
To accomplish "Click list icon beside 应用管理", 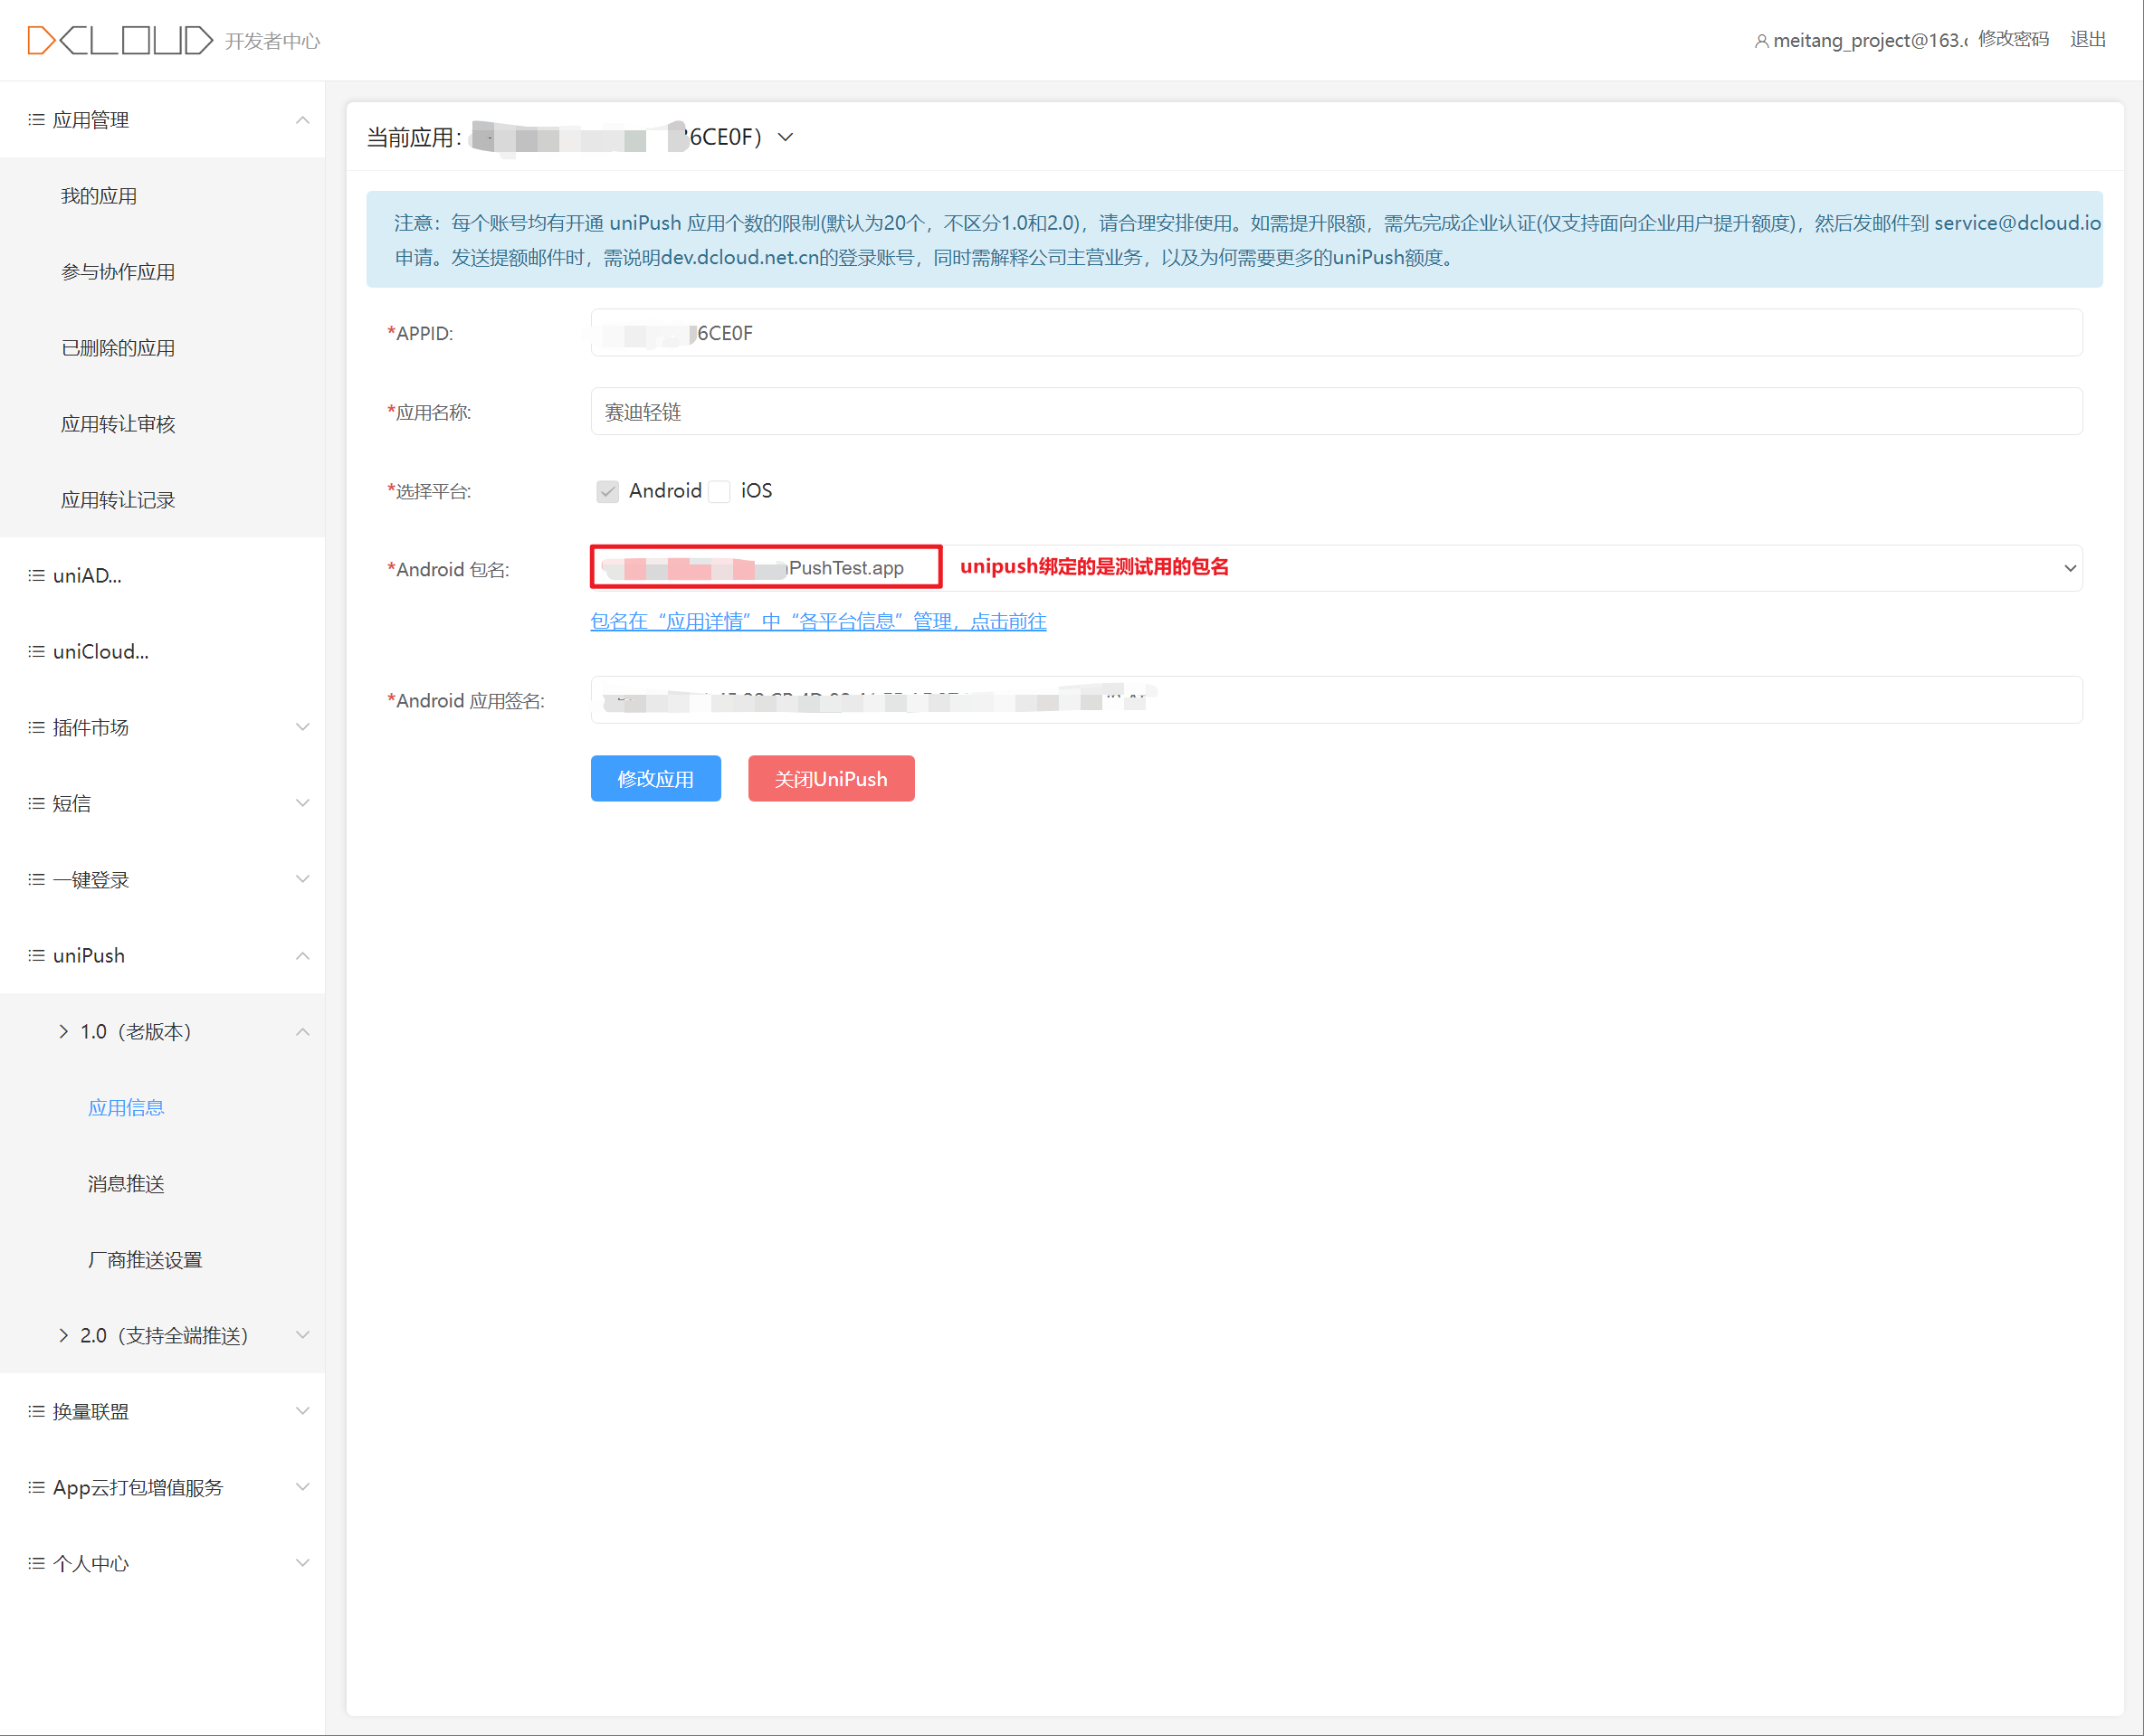I will (36, 120).
